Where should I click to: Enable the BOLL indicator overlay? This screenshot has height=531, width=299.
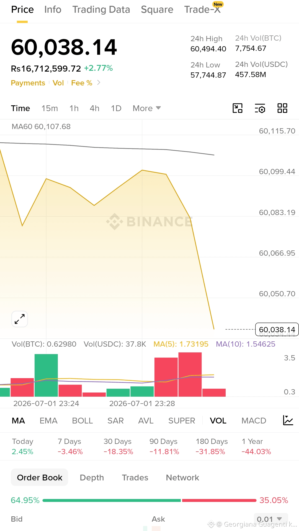coord(82,421)
